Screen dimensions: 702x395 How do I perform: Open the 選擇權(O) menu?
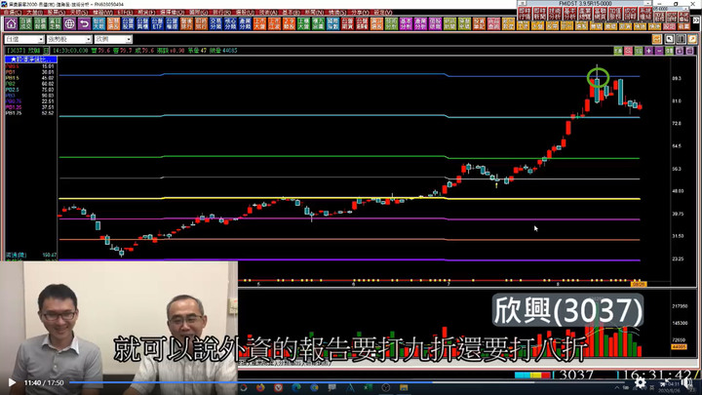click(172, 13)
